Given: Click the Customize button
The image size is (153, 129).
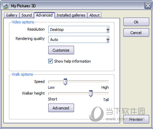Looking at the screenshot, I should click(61, 50).
